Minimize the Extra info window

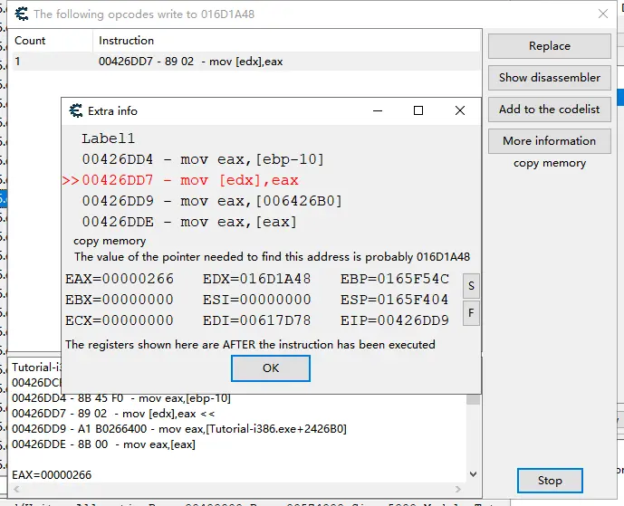378,110
